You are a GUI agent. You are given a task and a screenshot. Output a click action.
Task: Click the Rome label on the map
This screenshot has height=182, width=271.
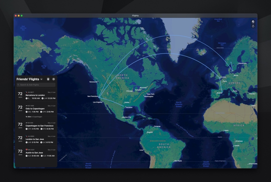pos(235,91)
